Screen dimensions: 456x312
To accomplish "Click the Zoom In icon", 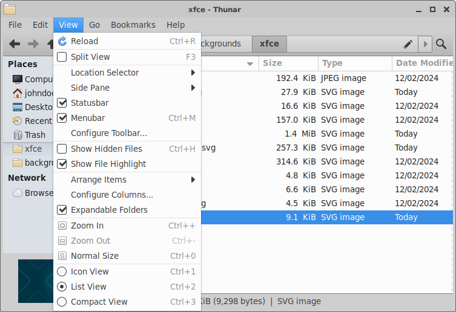I will tap(62, 226).
